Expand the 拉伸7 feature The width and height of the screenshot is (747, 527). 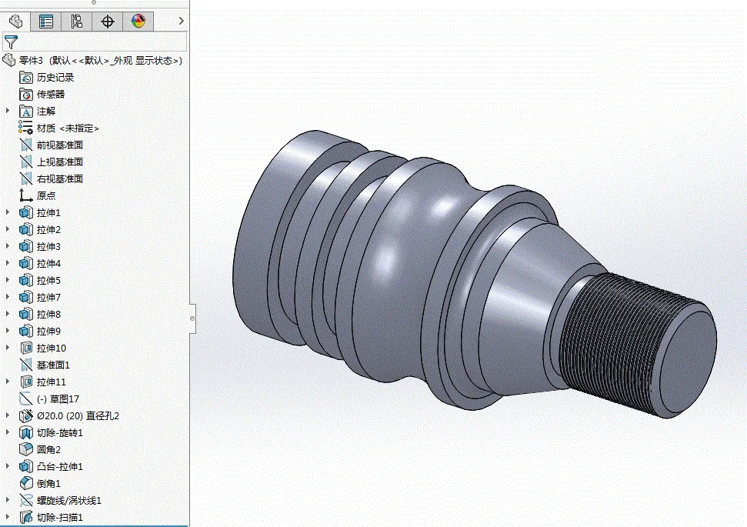click(7, 297)
